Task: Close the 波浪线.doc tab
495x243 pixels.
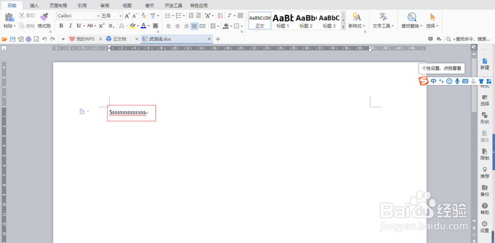Action: 209,39
